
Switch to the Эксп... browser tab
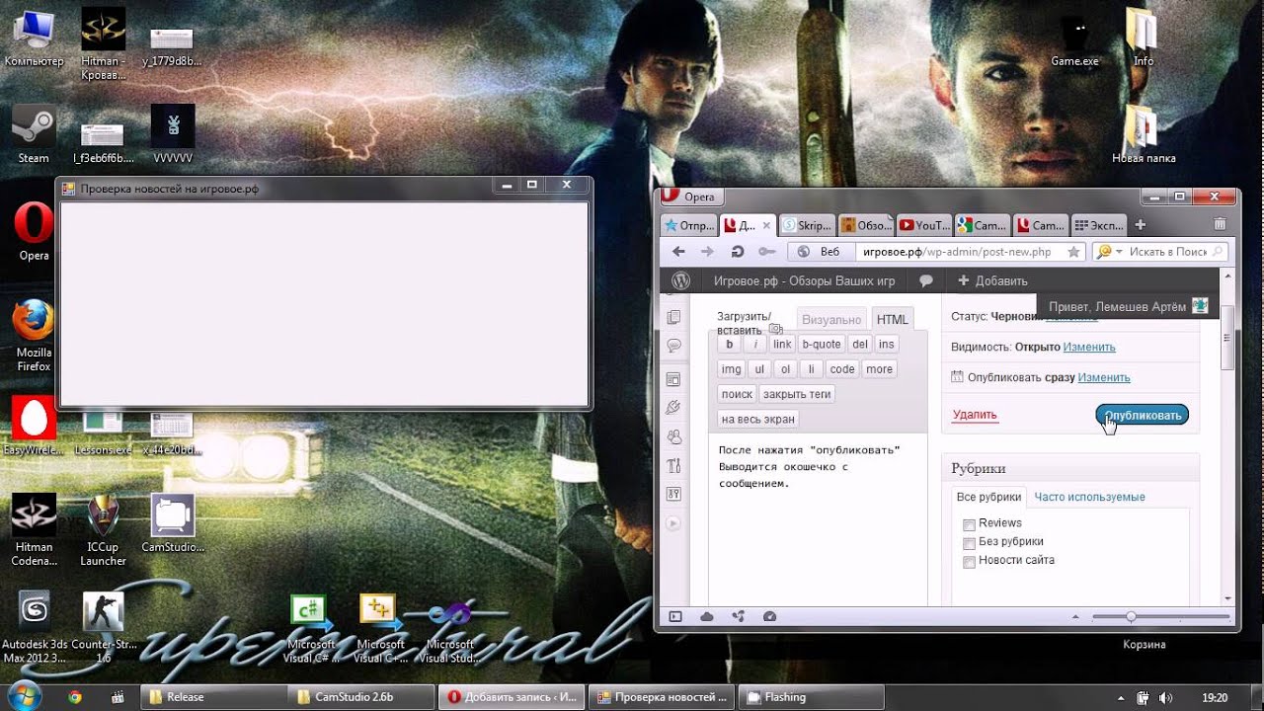click(x=1097, y=225)
